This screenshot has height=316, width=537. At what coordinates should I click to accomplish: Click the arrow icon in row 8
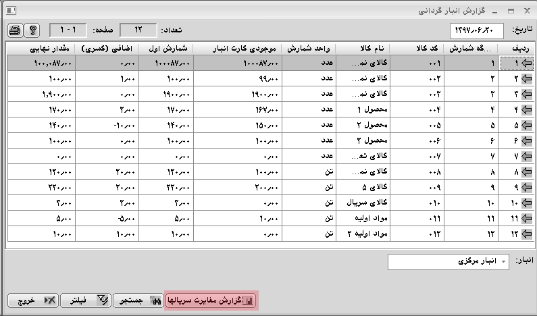coord(523,172)
